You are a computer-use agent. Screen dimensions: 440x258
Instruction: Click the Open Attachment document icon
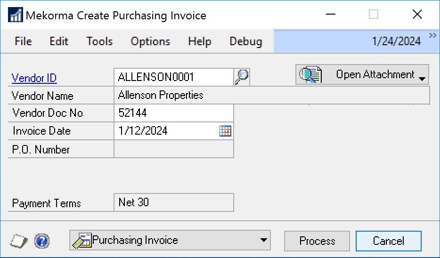click(x=311, y=75)
